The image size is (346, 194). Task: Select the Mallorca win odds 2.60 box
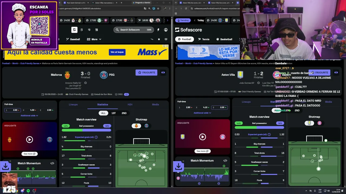click(12, 110)
